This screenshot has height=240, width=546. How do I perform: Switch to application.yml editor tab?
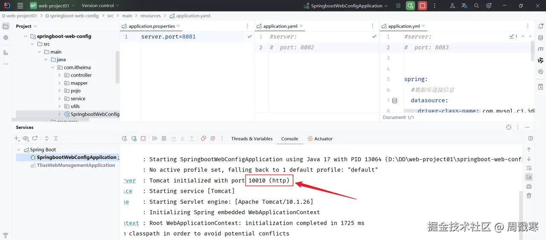point(404,26)
